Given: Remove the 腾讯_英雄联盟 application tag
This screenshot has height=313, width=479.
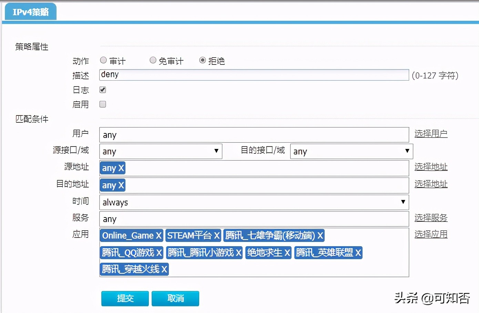Looking at the screenshot, I should pyautogui.click(x=358, y=253).
